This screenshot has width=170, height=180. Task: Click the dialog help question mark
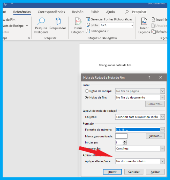click(149, 77)
